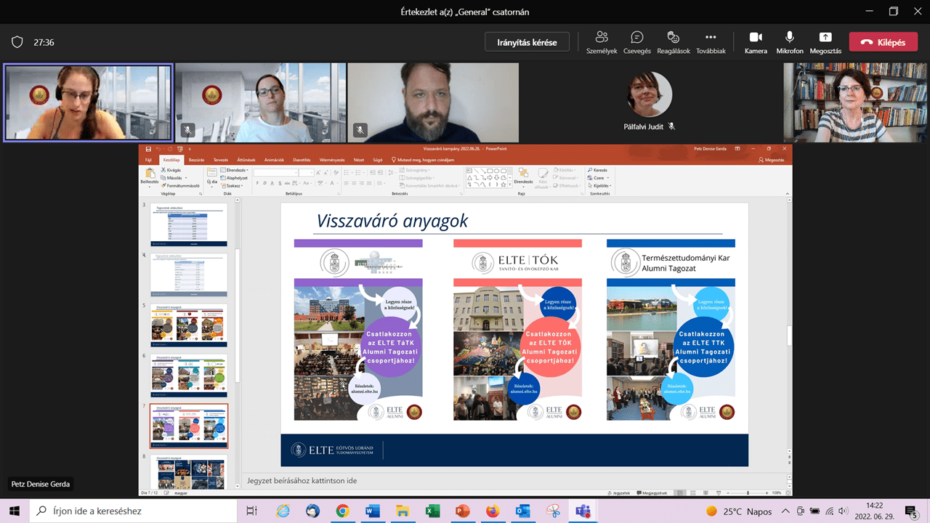Click Csere replace command
The width and height of the screenshot is (930, 523).
point(597,177)
